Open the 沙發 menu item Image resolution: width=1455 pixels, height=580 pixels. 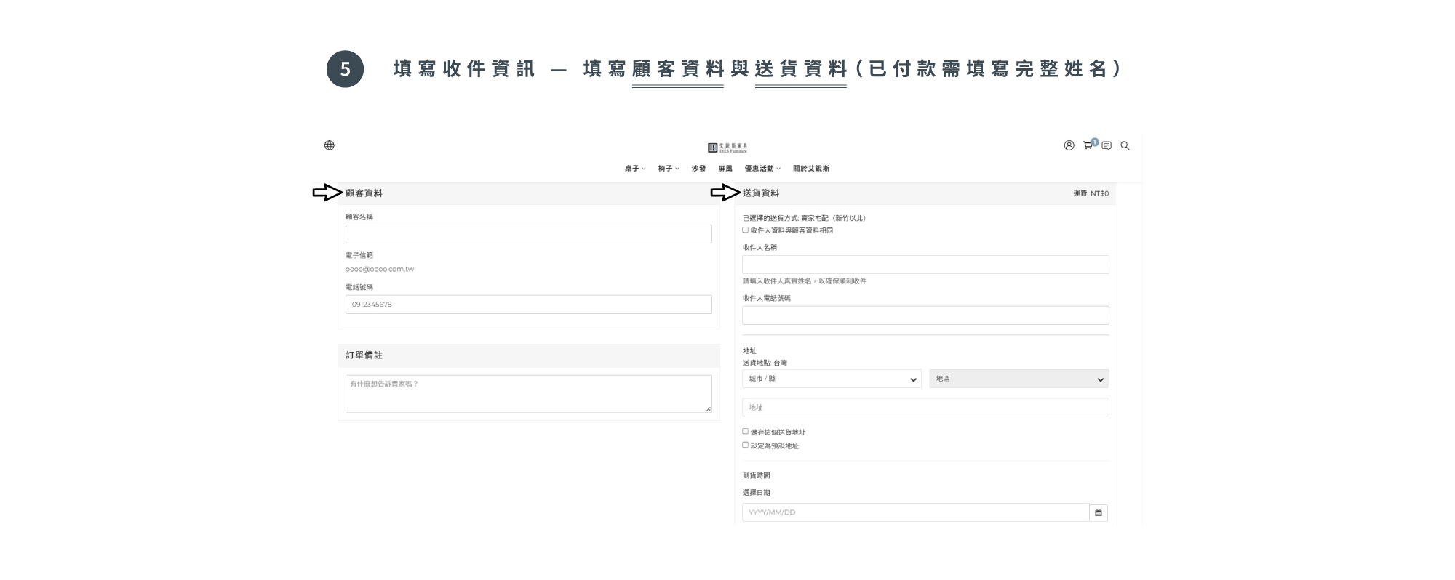tap(698, 169)
